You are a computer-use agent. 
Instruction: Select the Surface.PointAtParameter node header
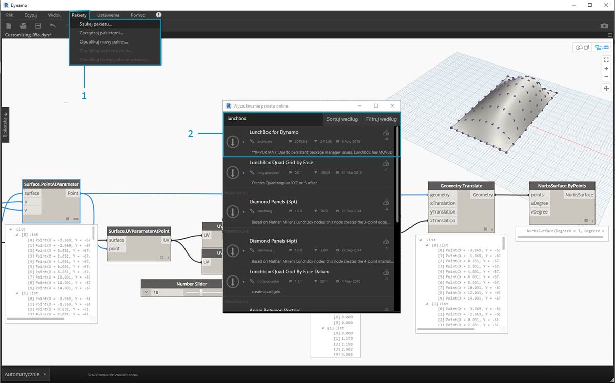pyautogui.click(x=51, y=184)
